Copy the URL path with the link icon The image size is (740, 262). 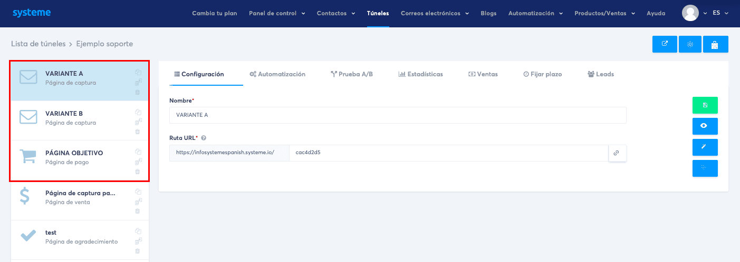coord(617,153)
